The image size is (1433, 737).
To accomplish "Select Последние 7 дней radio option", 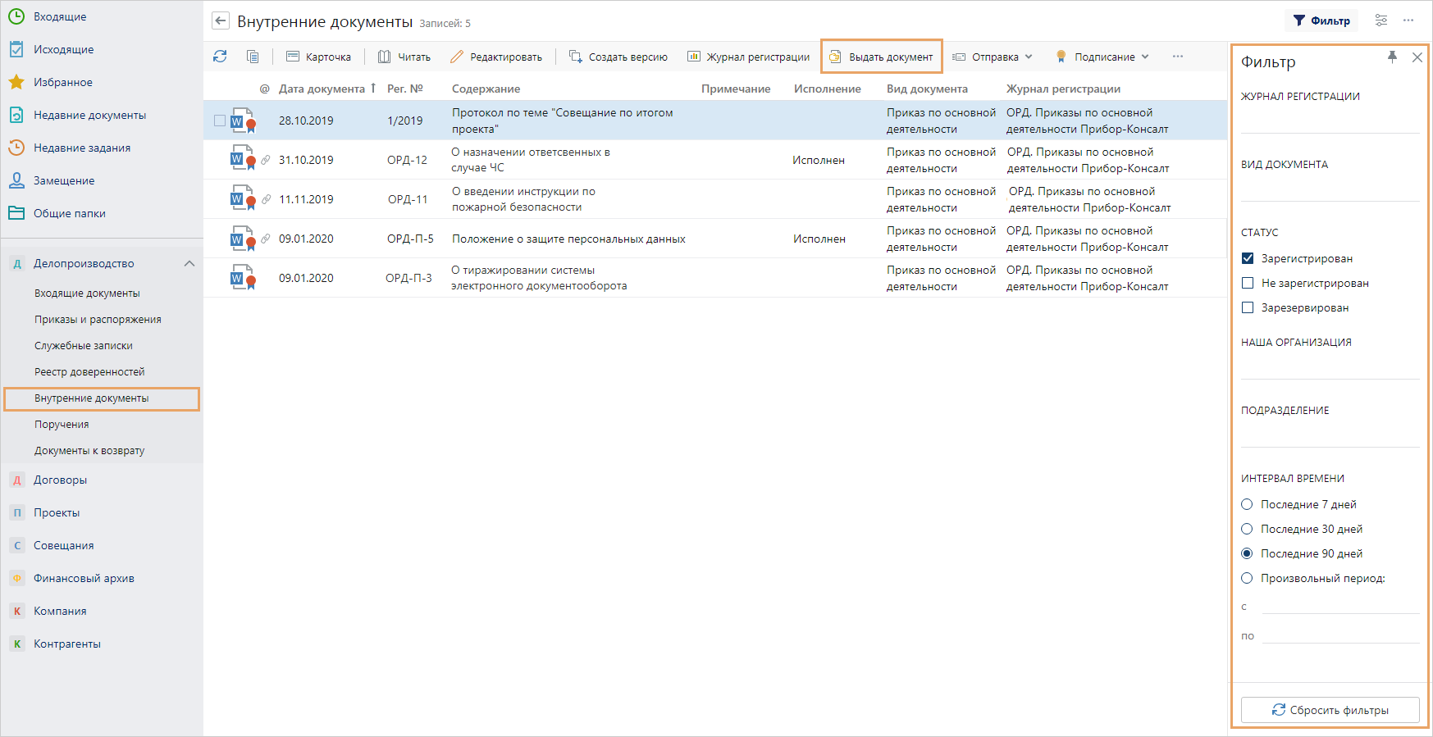I will tap(1247, 504).
